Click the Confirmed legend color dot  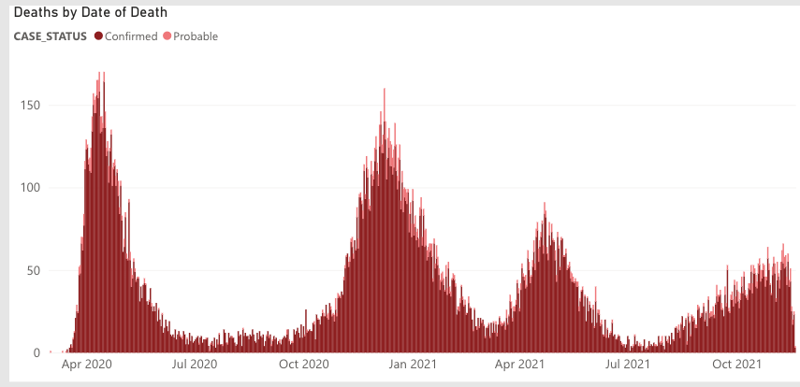coord(98,36)
